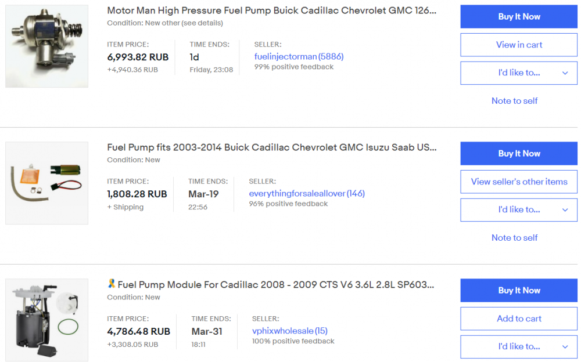Expand first item's "I'd like to..." dropdown
Image resolution: width=581 pixels, height=362 pixels.
pos(519,73)
